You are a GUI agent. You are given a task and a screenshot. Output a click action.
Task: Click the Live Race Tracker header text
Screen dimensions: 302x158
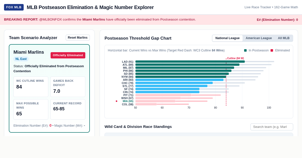pyautogui.click(x=271, y=7)
